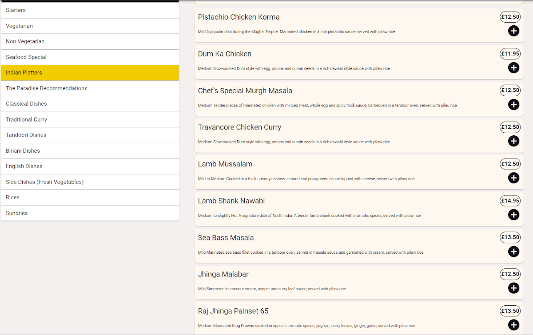Select highlighted Indian Platters category
The width and height of the screenshot is (533, 335).
90,73
